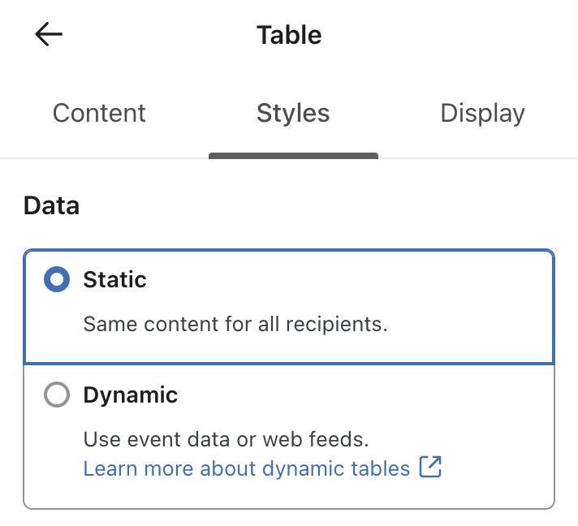The height and width of the screenshot is (526, 578).
Task: Open Learn more about dynamic tables link
Action: (x=247, y=468)
